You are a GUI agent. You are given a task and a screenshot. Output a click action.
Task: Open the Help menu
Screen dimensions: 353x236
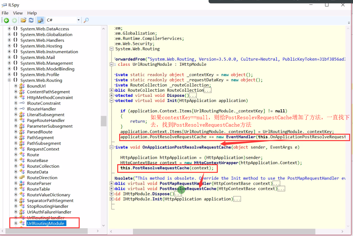32,13
